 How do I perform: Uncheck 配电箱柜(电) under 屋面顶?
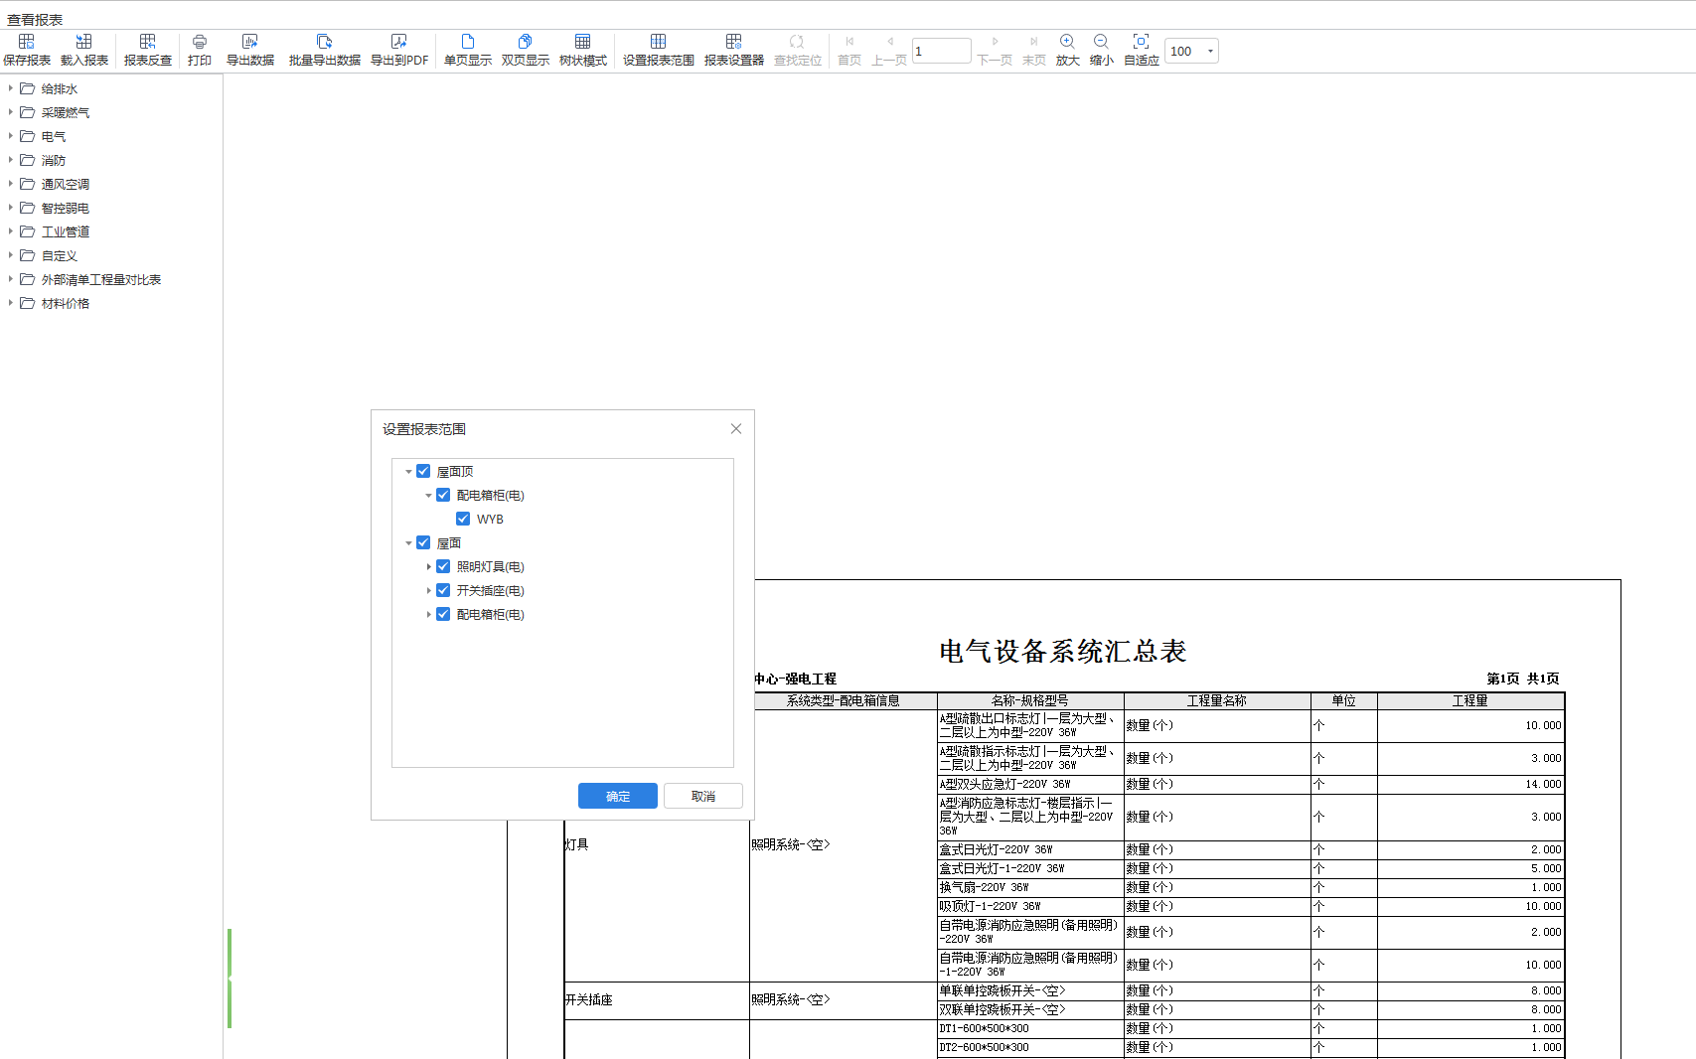click(443, 495)
